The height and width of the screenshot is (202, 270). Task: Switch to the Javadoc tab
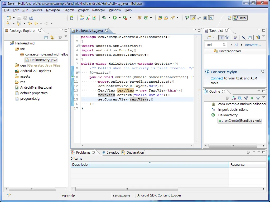[111, 153]
